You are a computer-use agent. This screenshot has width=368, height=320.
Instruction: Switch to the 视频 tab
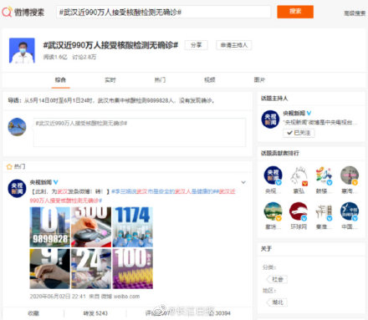click(x=210, y=80)
